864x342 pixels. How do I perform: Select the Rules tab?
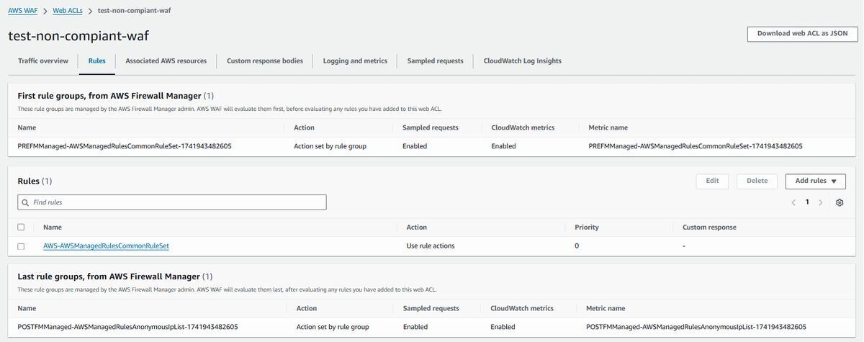coord(96,61)
